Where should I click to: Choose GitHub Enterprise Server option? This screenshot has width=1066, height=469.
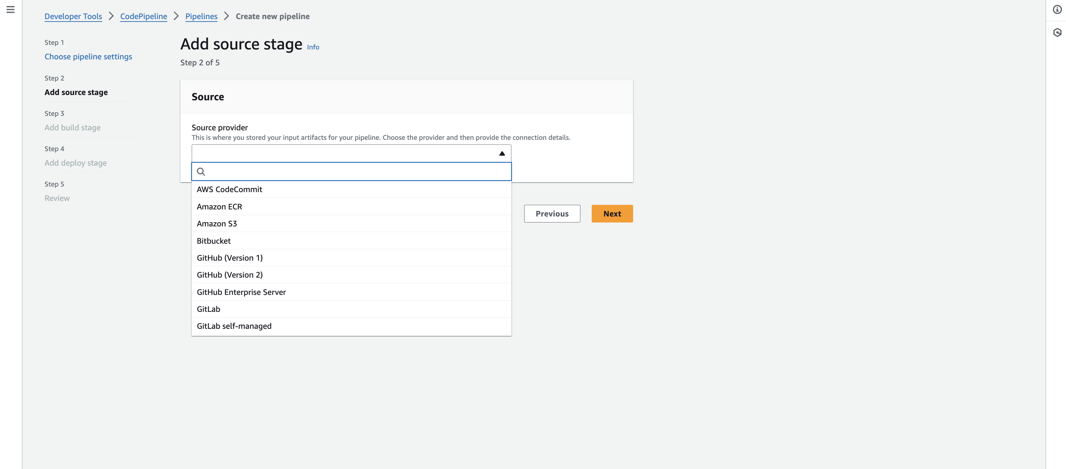tap(241, 292)
